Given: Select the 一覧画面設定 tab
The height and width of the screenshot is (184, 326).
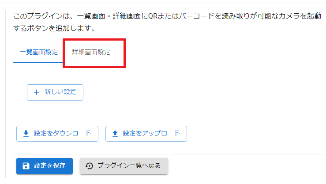Looking at the screenshot, I should (x=39, y=52).
